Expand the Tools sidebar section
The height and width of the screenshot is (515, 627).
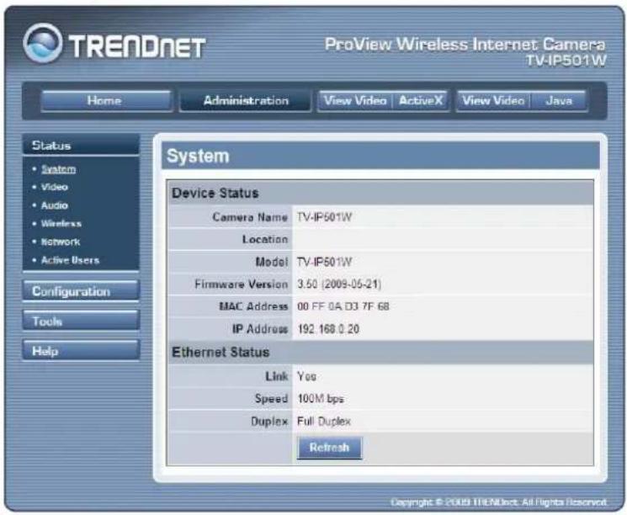81,321
